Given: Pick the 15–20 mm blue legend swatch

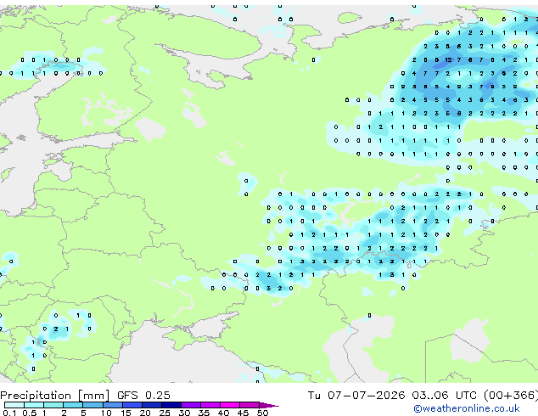Looking at the screenshot, I should (132, 405).
